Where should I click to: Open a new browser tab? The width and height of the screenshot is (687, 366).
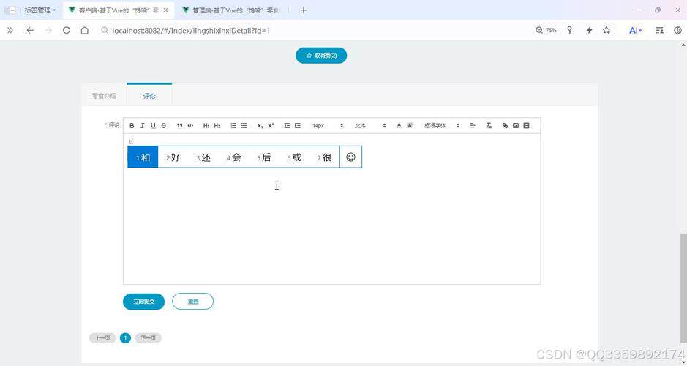pyautogui.click(x=304, y=10)
